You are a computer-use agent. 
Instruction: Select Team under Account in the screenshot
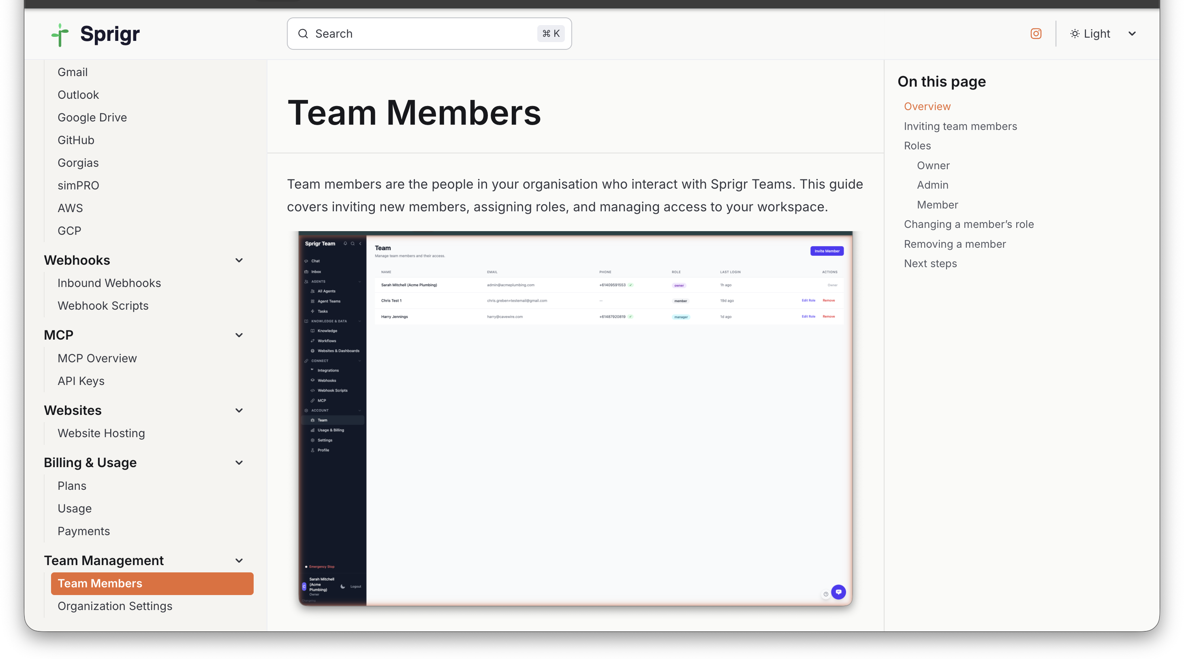[322, 420]
